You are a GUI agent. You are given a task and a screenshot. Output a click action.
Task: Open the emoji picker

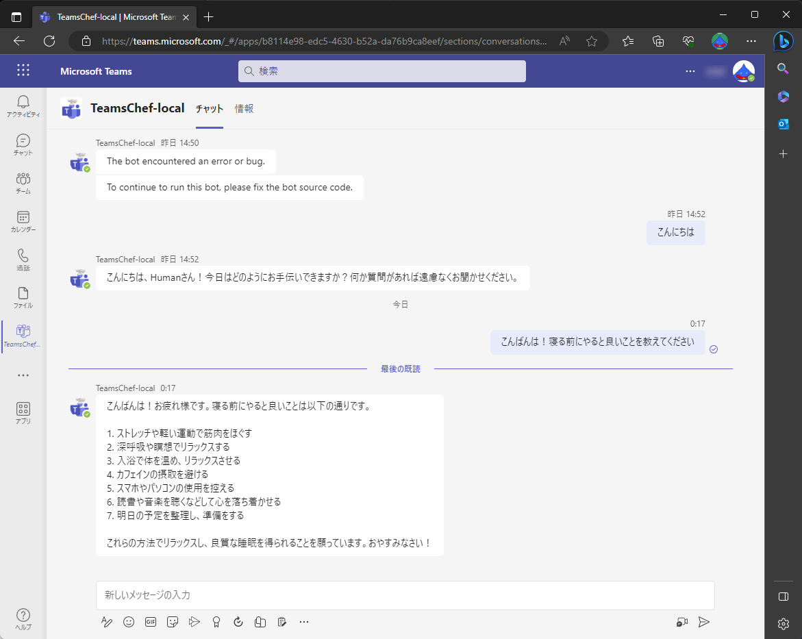(129, 622)
